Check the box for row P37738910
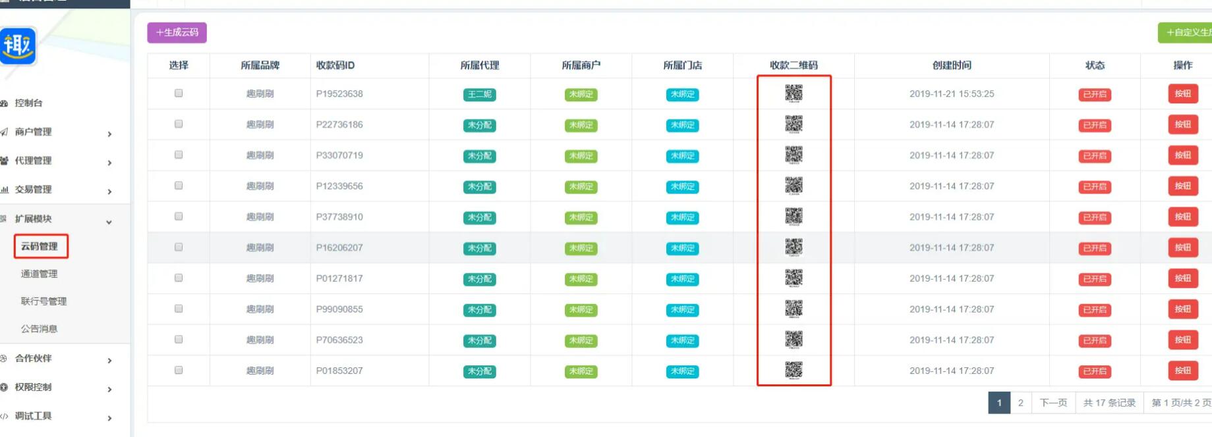Screen dimensions: 1212x437 [x=179, y=217]
